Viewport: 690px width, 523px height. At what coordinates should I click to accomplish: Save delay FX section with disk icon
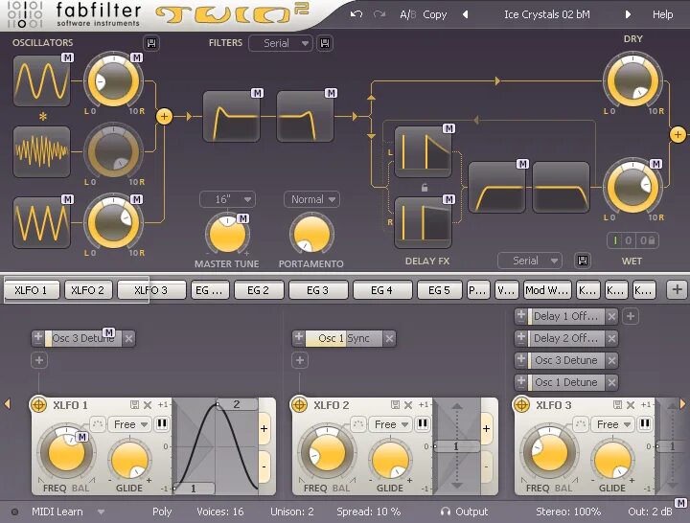point(583,261)
